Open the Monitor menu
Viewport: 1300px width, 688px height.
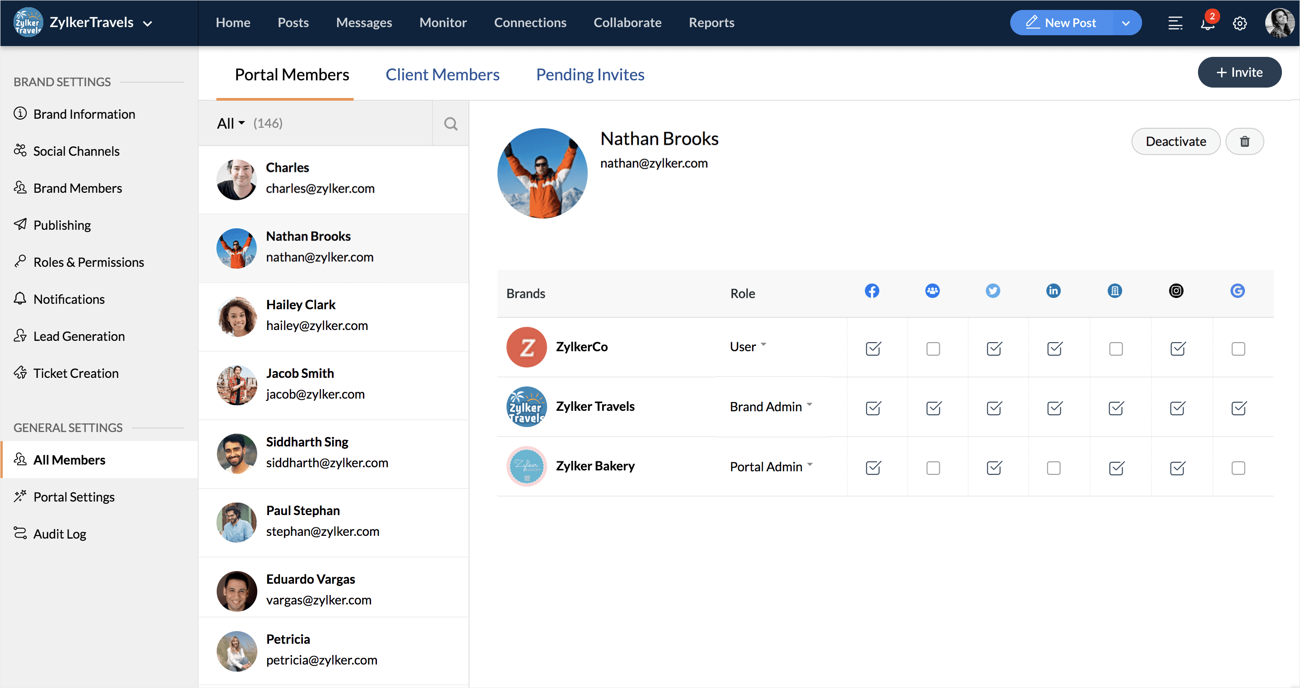[442, 23]
